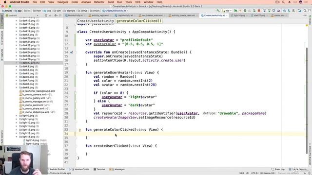The image size is (312, 175).
Task: Click the UTF-8 encoding status entry
Action: (x=254, y=173)
